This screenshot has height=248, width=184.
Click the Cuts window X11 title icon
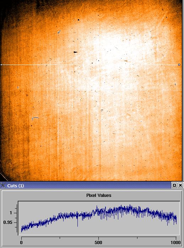(3, 185)
